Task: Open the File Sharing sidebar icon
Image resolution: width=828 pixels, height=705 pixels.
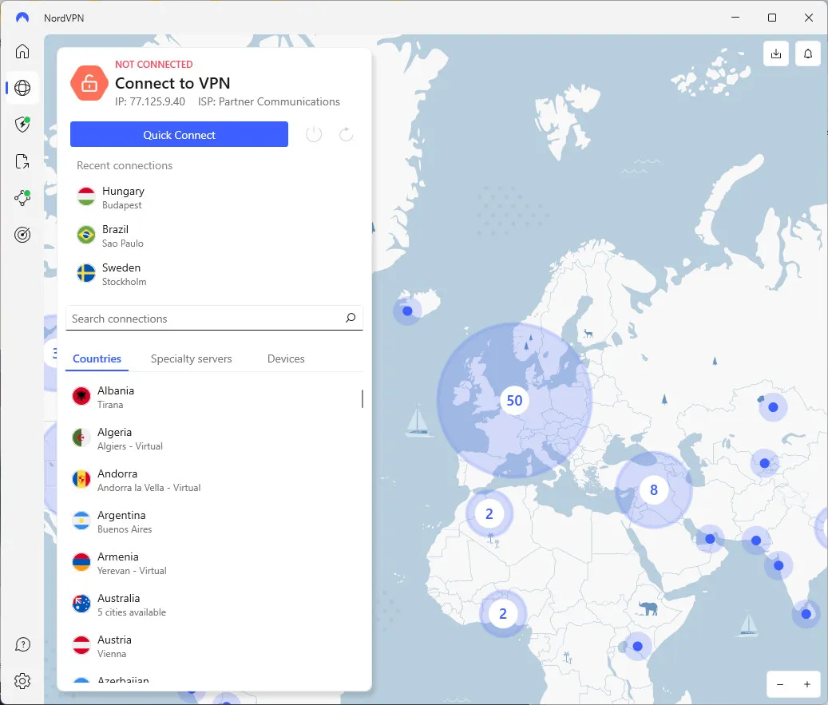Action: pos(22,161)
